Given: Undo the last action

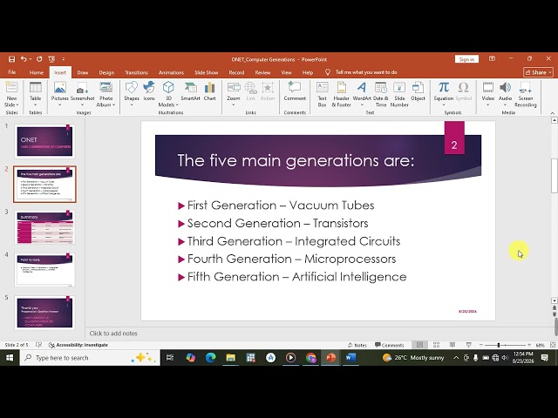Looking at the screenshot, I should 24,59.
